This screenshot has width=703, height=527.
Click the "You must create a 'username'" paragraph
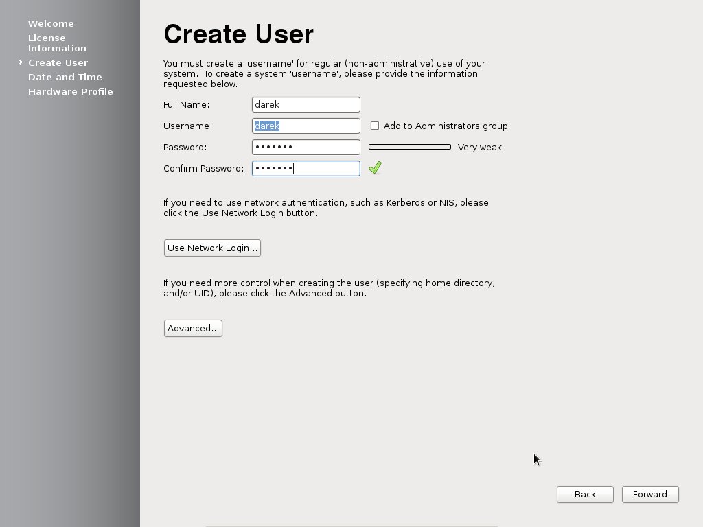325,74
